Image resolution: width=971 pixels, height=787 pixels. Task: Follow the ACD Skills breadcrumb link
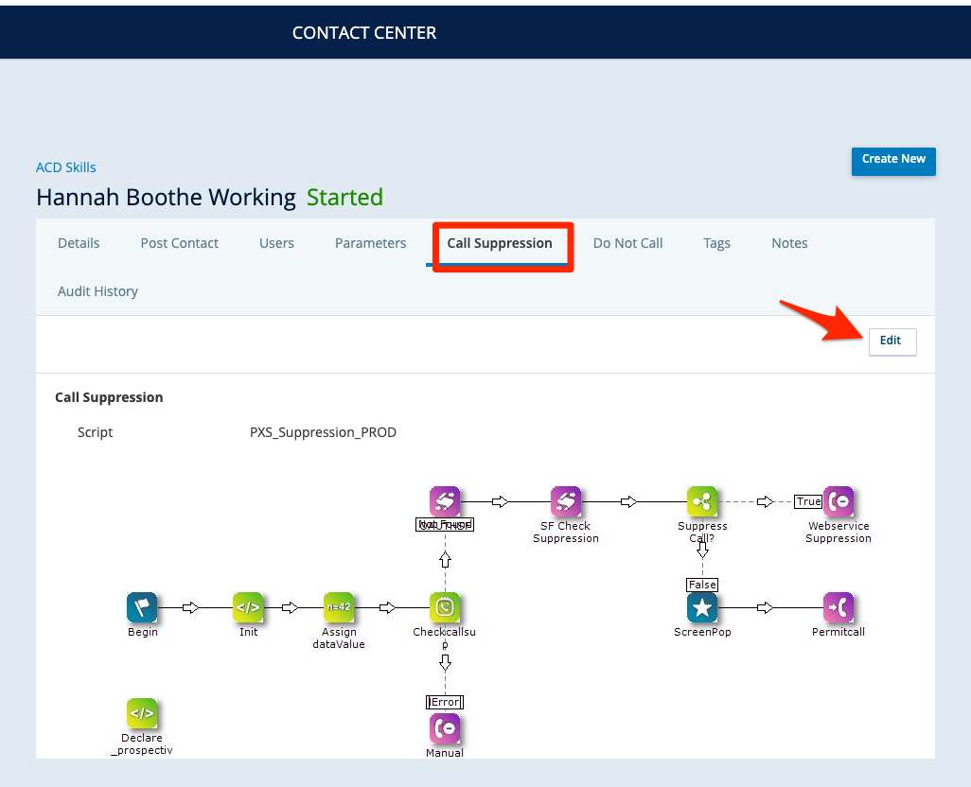pyautogui.click(x=66, y=167)
